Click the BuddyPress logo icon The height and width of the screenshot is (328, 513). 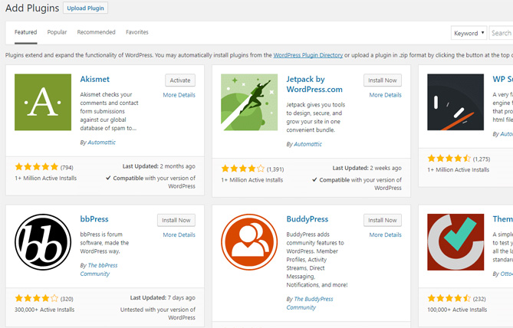[x=249, y=242]
